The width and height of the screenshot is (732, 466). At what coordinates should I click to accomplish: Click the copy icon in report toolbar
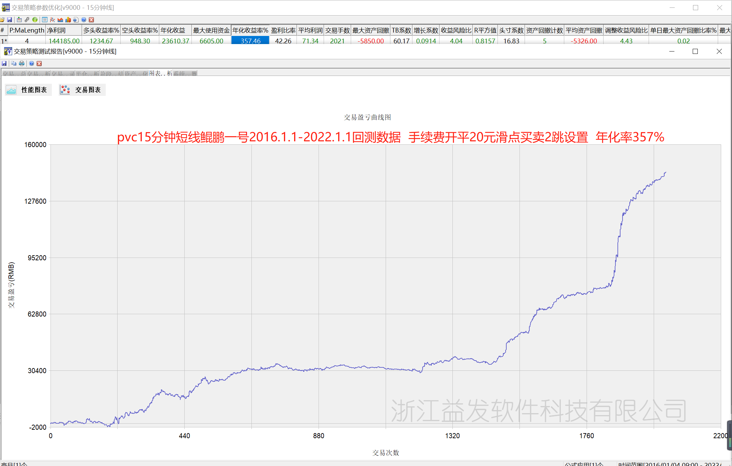14,63
